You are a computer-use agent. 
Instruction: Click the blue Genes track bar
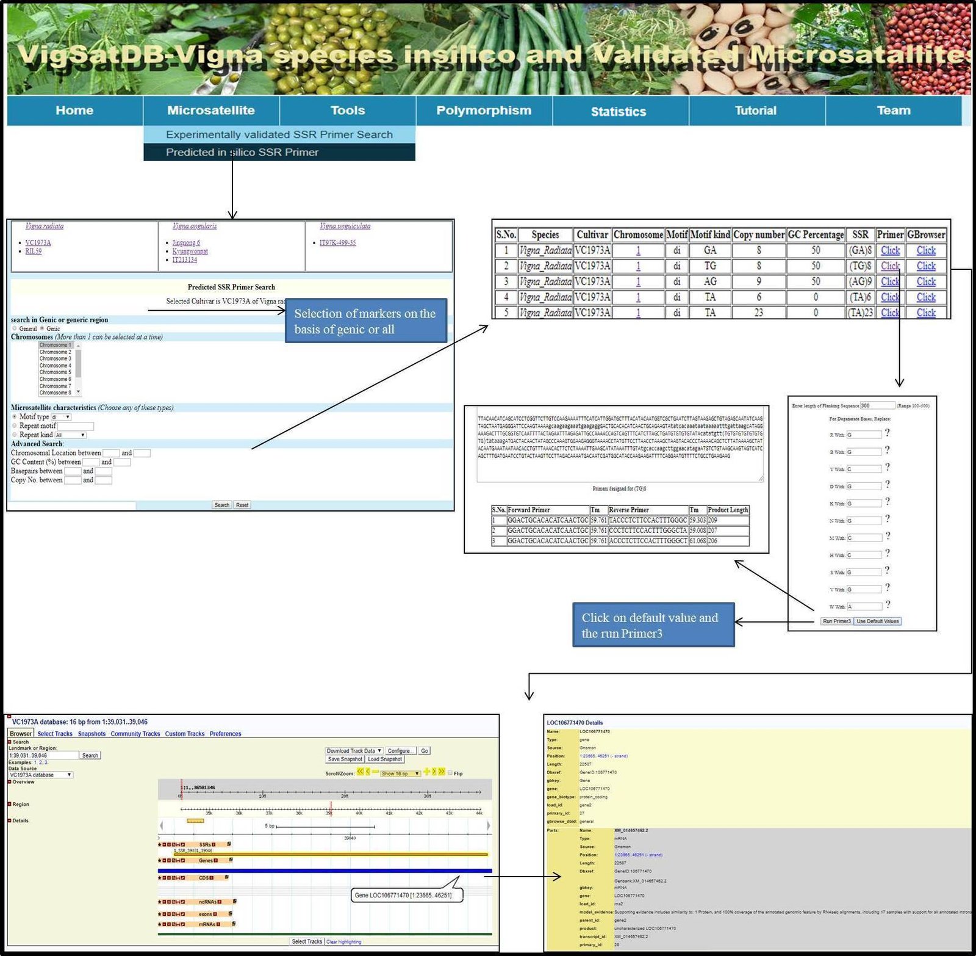coord(325,871)
